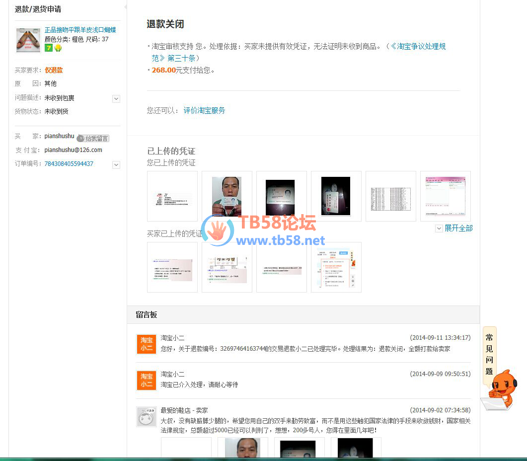Open second buyer-uploaded evidence thumbnail with product pictures
The height and width of the screenshot is (461, 527).
(x=227, y=267)
